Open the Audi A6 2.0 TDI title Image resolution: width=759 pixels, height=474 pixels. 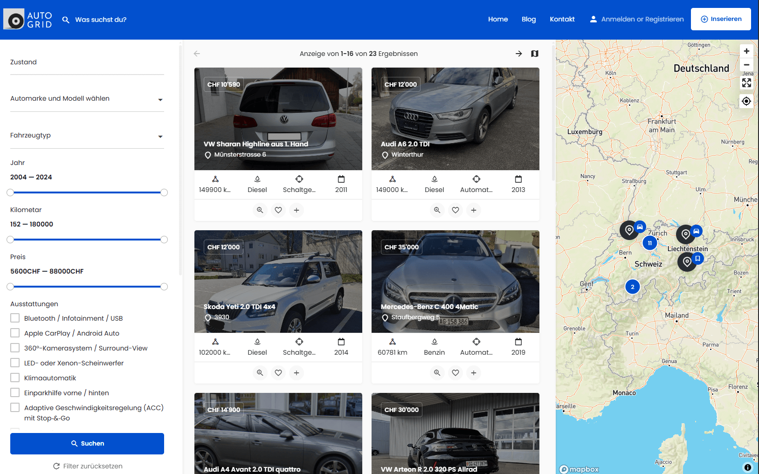[x=405, y=144]
